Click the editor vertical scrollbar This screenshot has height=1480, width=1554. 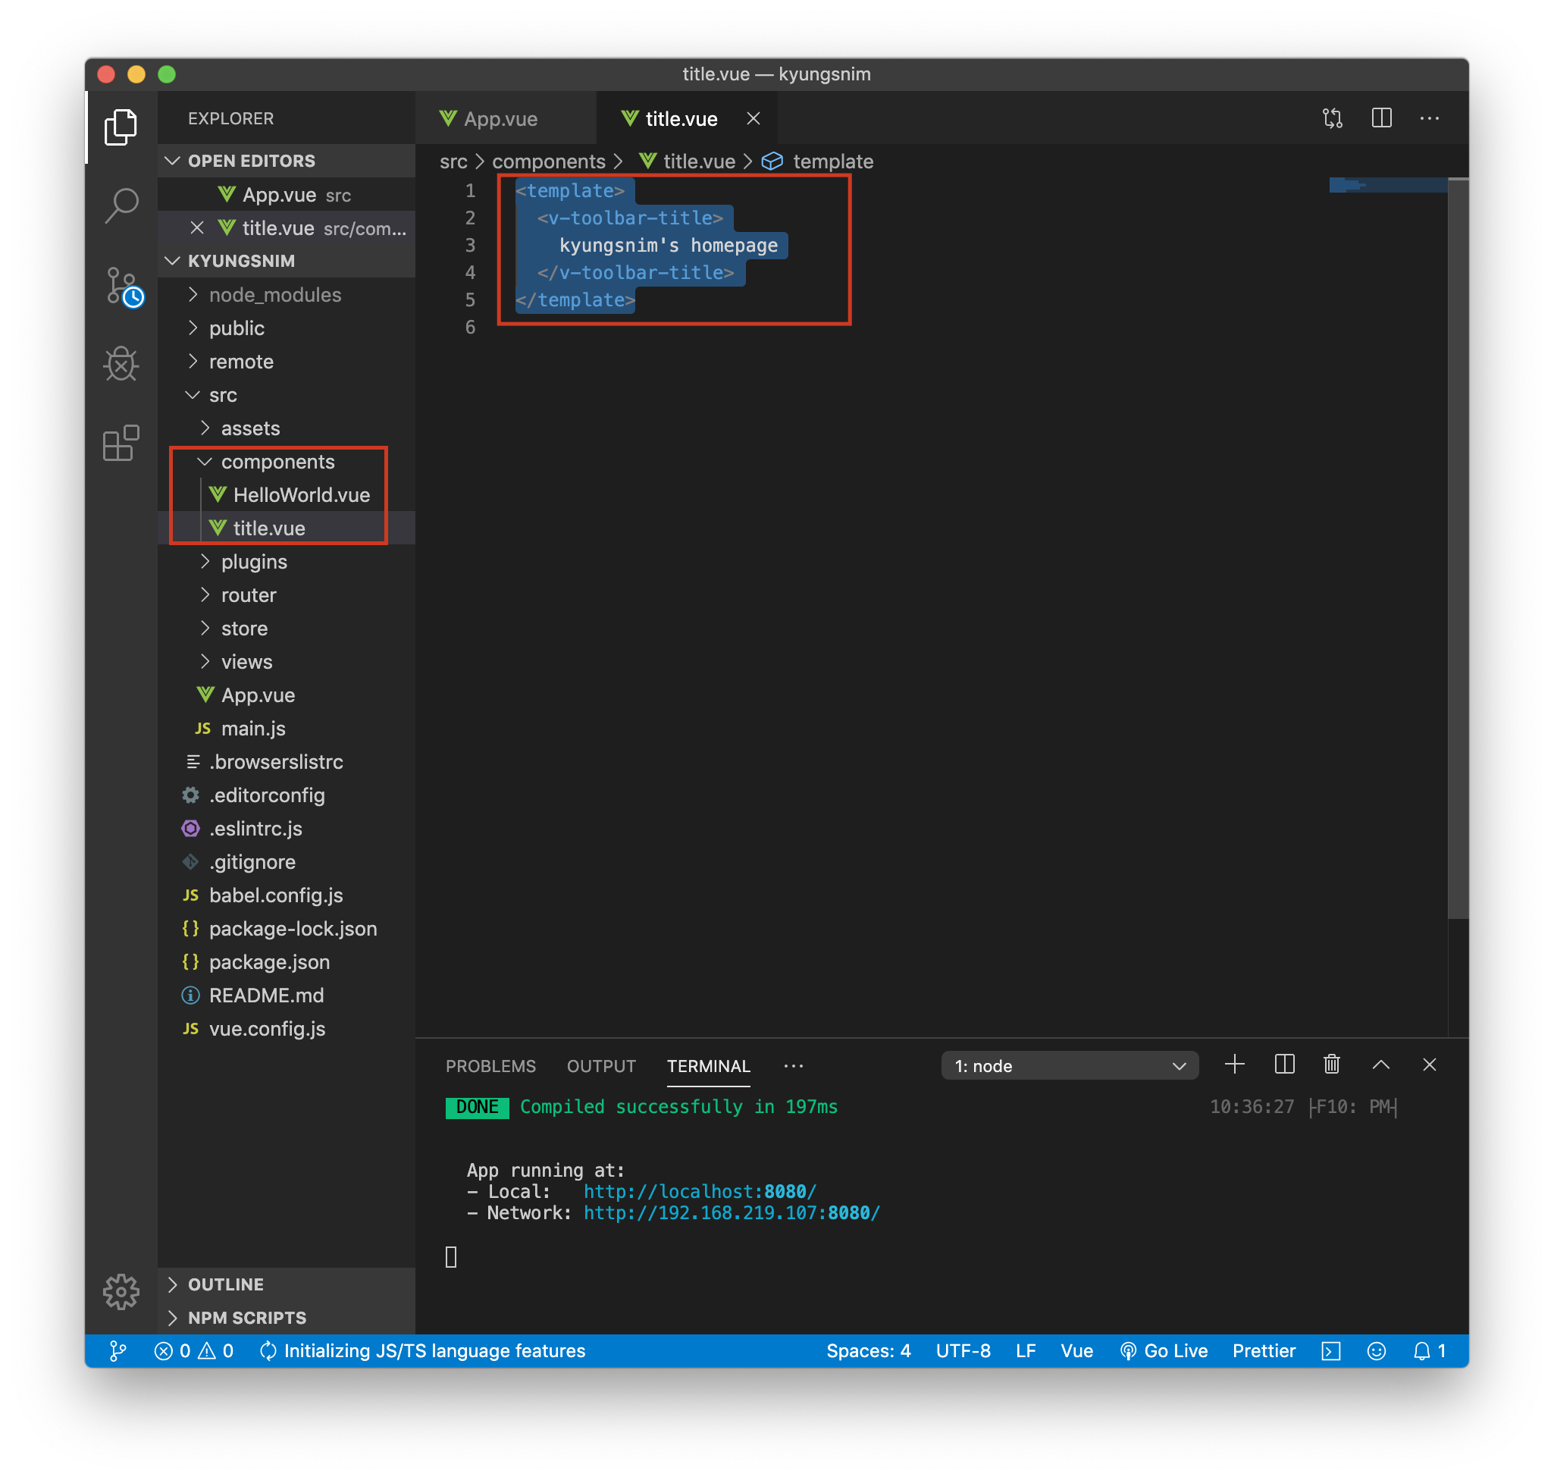(x=1457, y=552)
